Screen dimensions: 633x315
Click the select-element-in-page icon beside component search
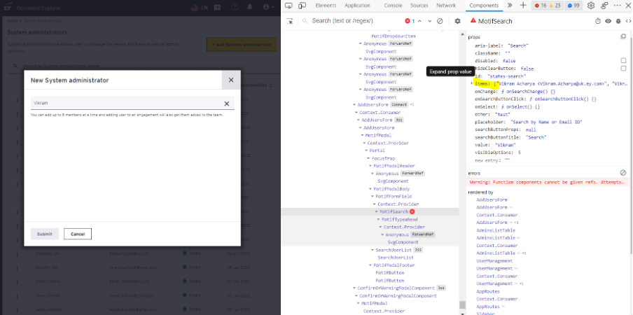tap(289, 21)
